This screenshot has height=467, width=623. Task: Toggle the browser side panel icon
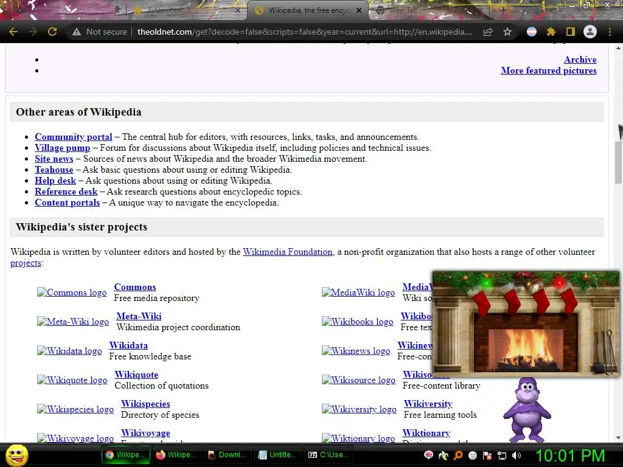571,32
